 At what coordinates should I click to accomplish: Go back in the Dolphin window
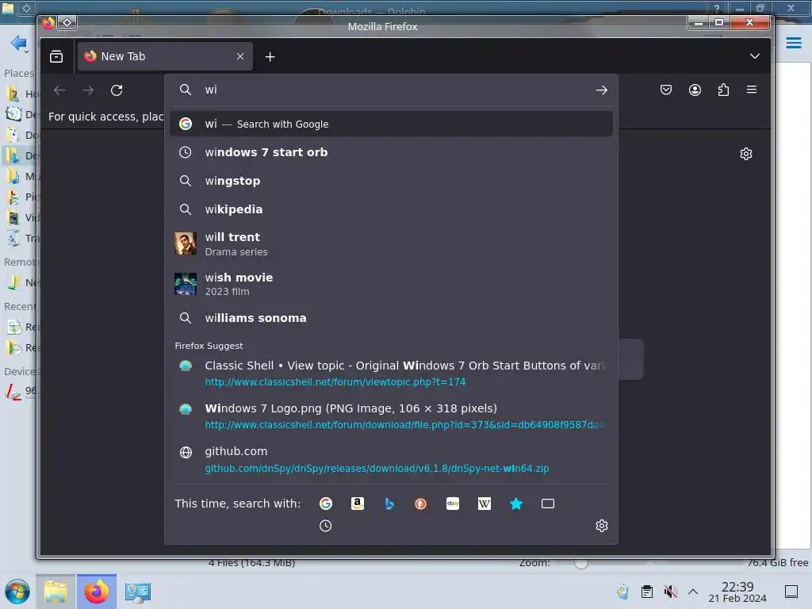pos(19,43)
